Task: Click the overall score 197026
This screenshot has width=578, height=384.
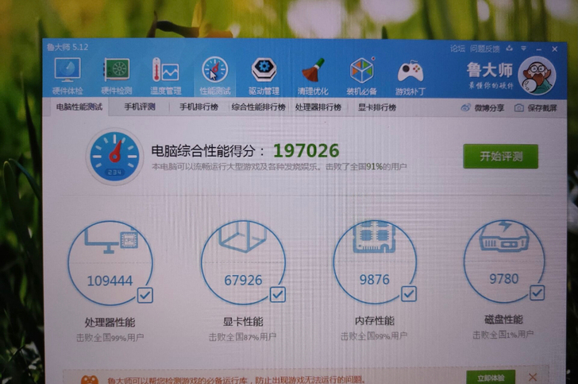Action: (306, 150)
